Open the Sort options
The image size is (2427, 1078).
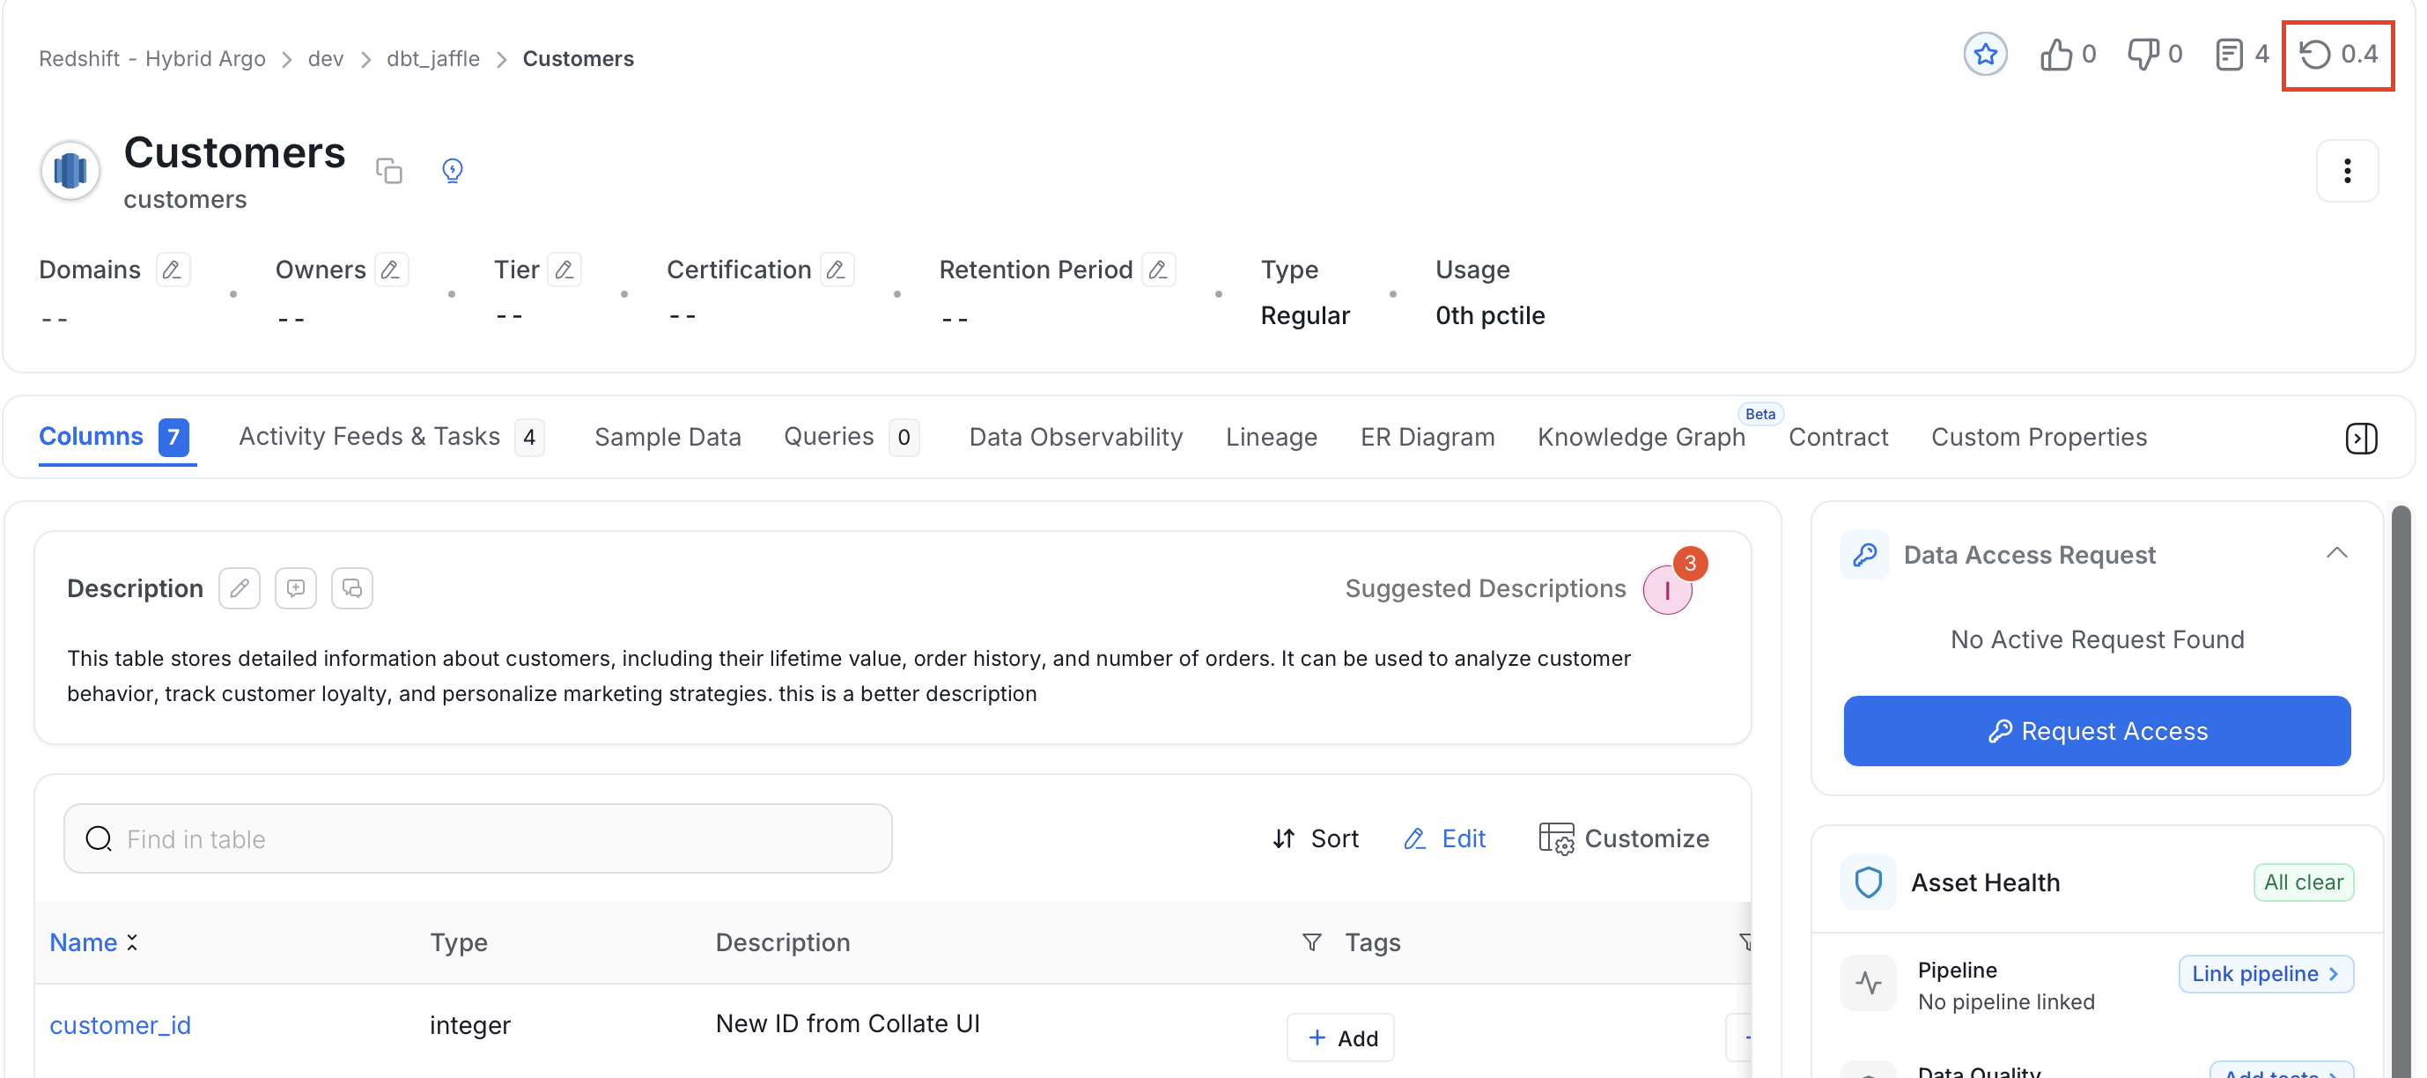click(x=1316, y=838)
